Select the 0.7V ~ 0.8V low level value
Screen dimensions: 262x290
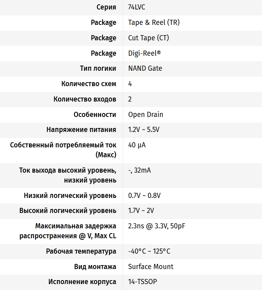pos(144,196)
